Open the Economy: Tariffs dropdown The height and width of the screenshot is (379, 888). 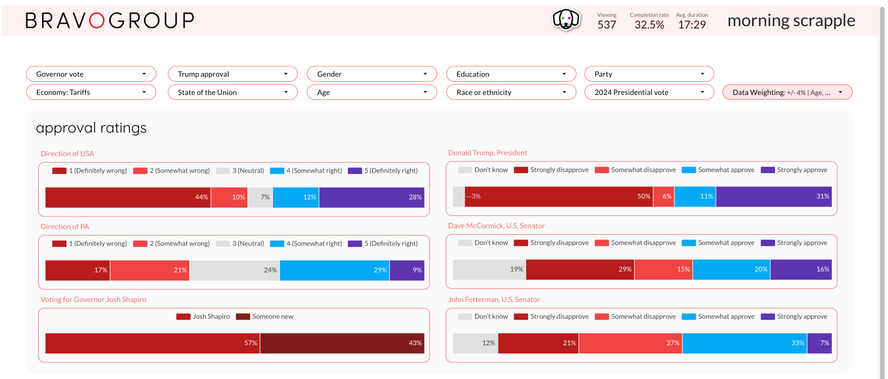[x=91, y=92]
